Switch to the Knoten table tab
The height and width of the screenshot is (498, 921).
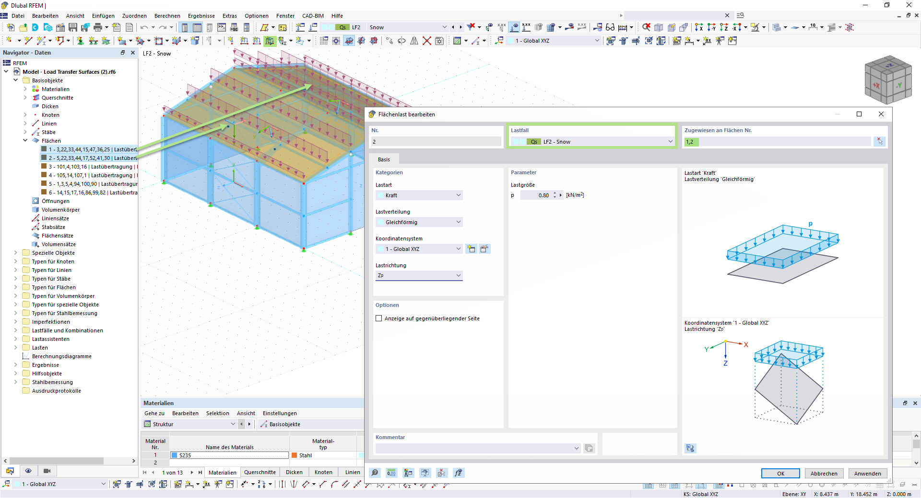click(323, 472)
